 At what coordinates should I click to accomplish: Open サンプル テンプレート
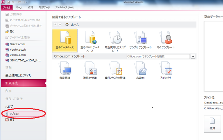coord(140,40)
